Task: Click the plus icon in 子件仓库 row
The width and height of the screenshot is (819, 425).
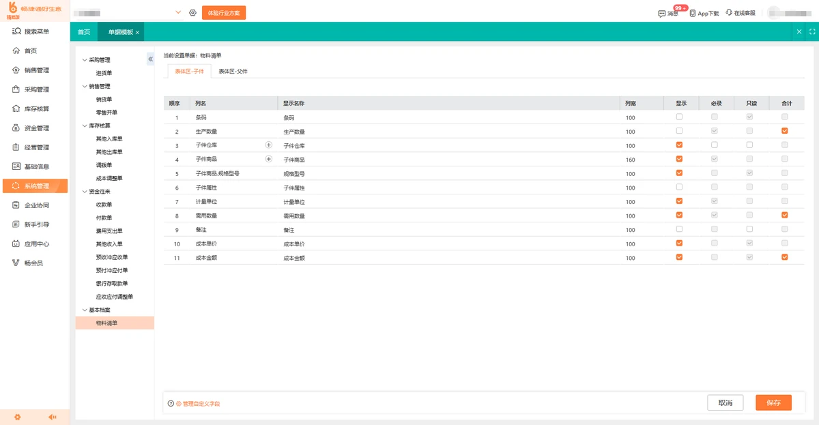Action: [x=268, y=145]
